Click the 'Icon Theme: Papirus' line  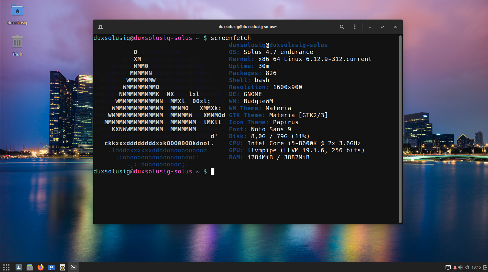pyautogui.click(x=264, y=122)
